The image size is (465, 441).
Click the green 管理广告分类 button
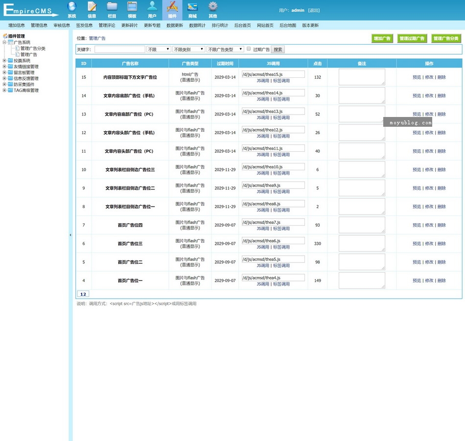446,38
